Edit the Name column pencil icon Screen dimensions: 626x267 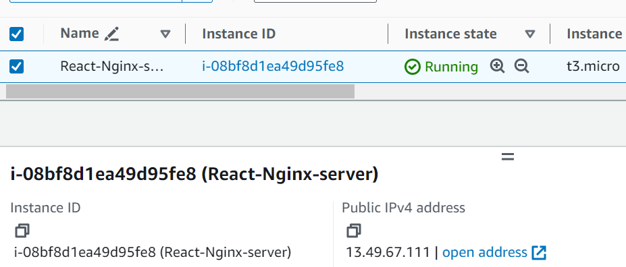point(112,34)
